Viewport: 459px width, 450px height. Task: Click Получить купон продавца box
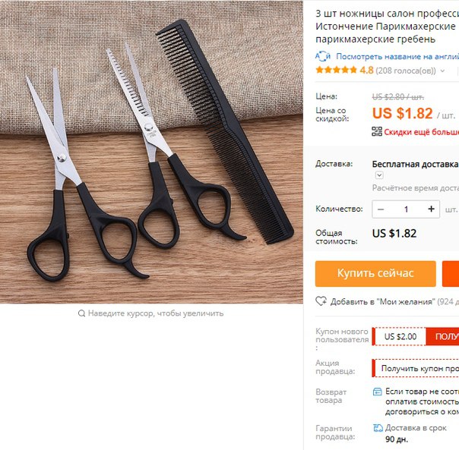pos(416,368)
